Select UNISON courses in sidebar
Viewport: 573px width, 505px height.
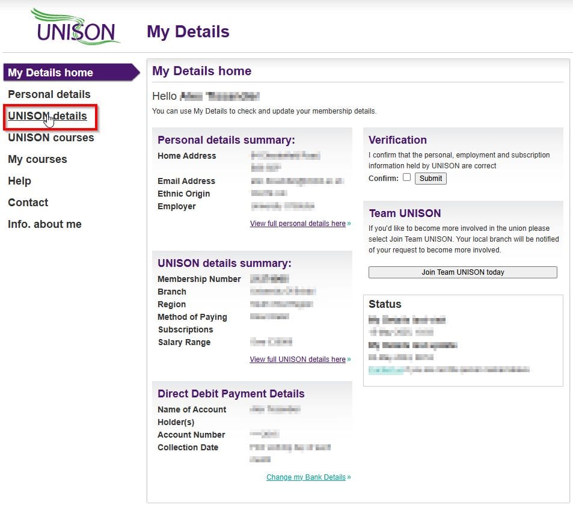click(x=51, y=138)
